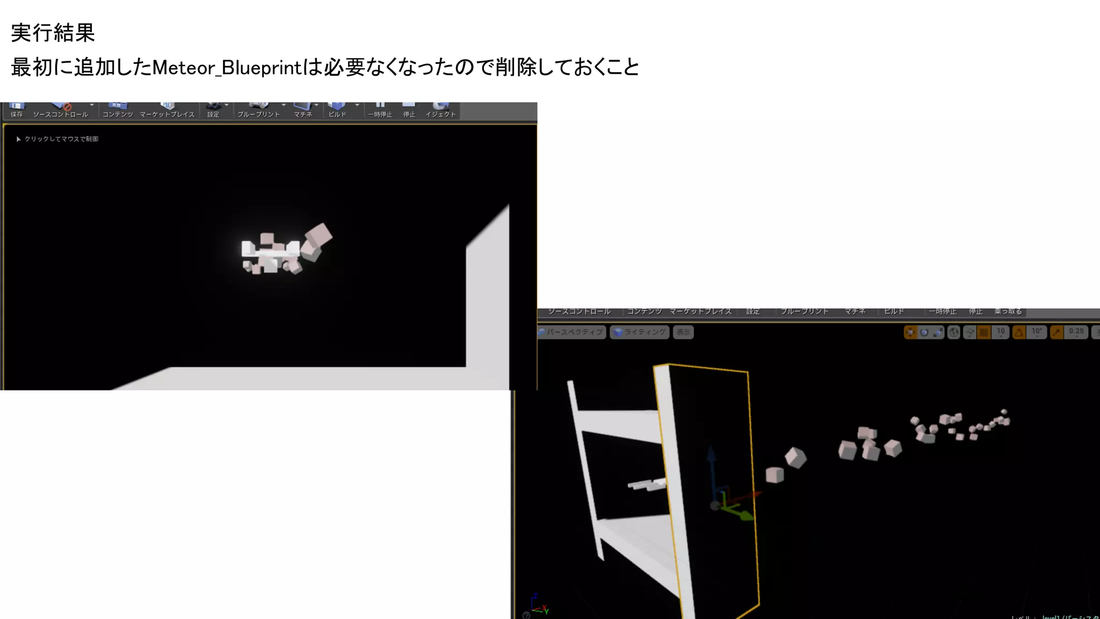The image size is (1100, 619).
Task: Select the yellow-outlined wall mesh
Action: tap(706, 492)
